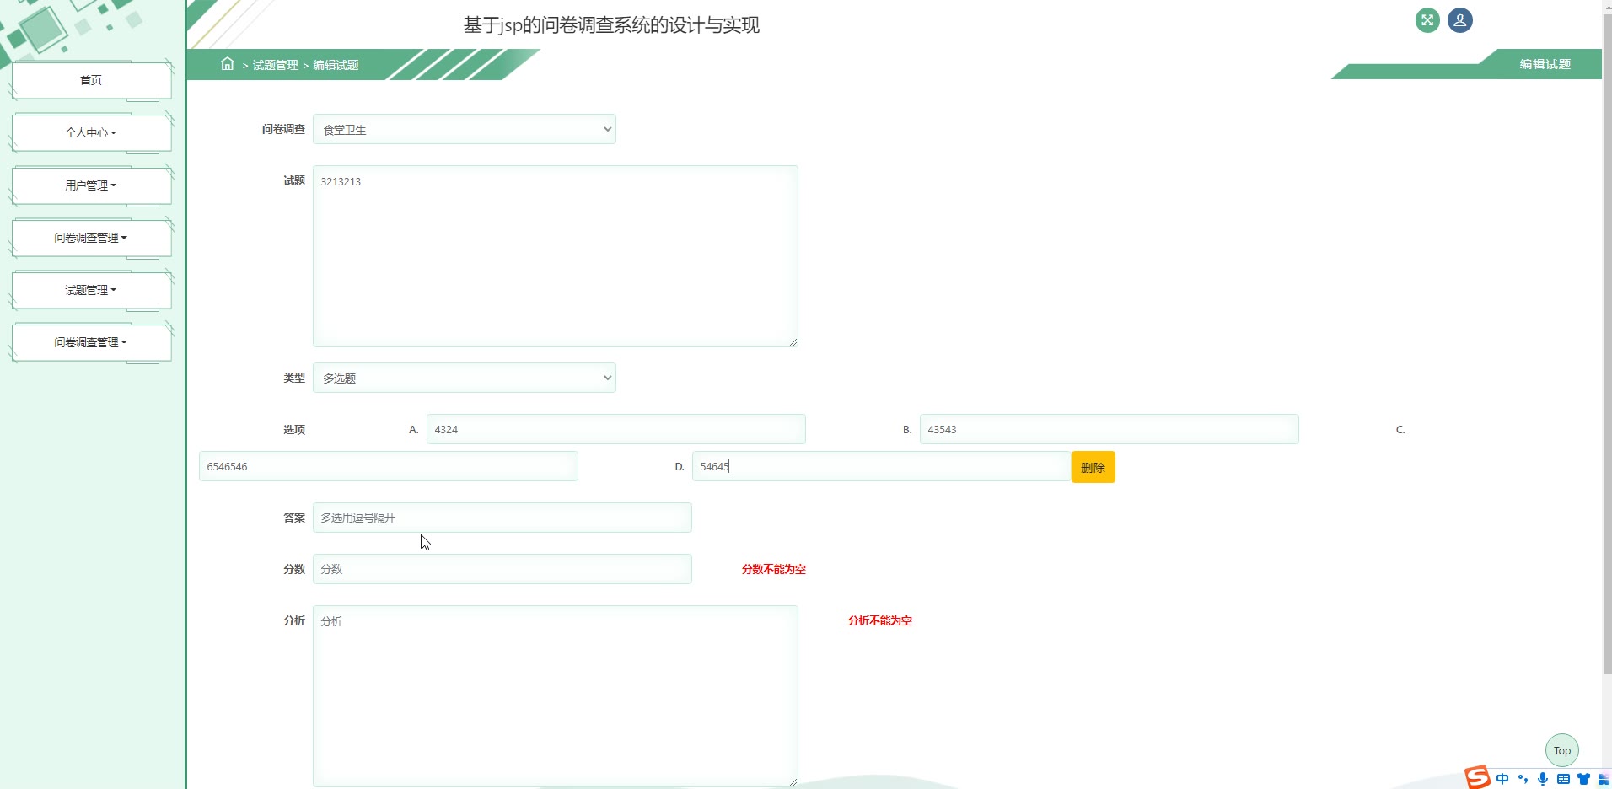Click the 分数 input field
The width and height of the screenshot is (1612, 789).
click(502, 569)
